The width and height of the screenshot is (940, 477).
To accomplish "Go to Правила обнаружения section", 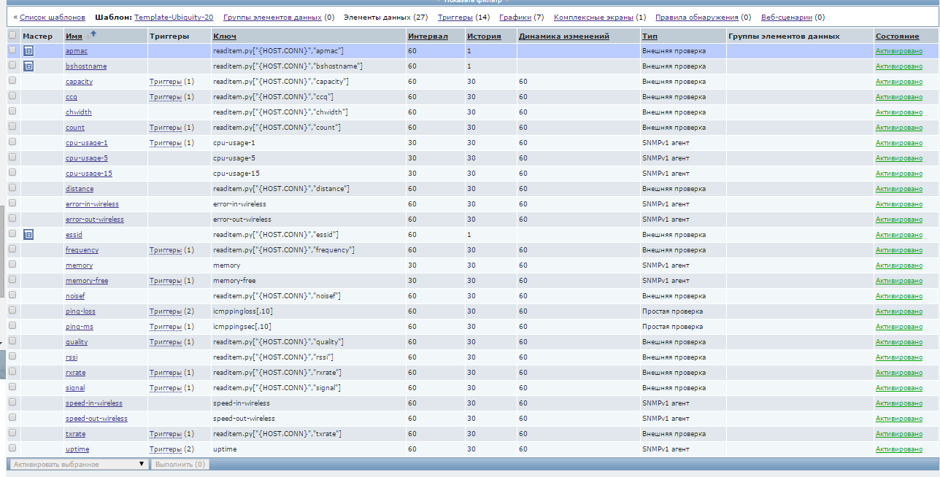I will [x=697, y=17].
